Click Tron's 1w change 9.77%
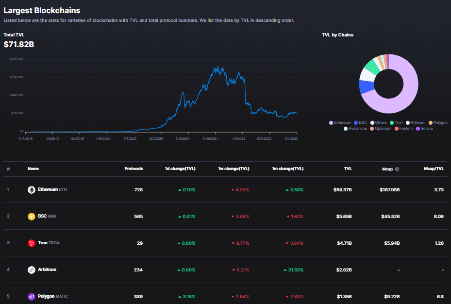The image size is (451, 304). [x=240, y=243]
